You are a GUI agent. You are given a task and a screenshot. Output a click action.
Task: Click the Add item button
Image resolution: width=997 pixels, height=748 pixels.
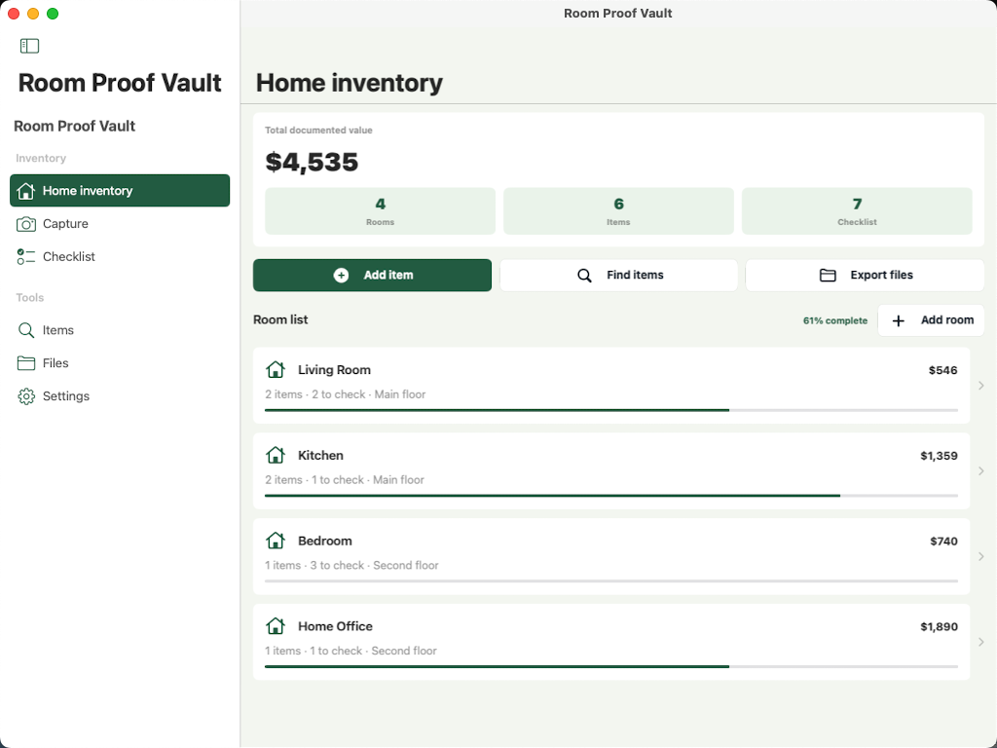coord(372,275)
